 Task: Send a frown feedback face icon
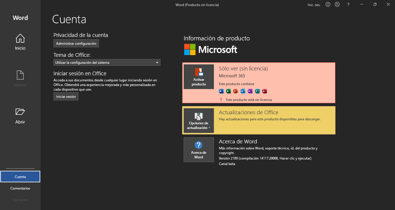tap(337, 4)
